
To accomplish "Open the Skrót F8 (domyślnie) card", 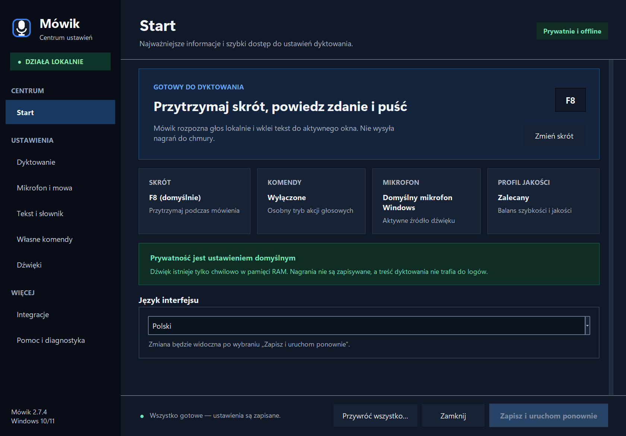I will (195, 201).
